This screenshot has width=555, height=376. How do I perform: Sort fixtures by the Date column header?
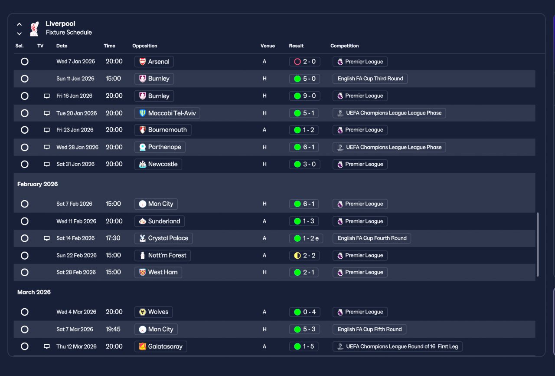point(62,46)
